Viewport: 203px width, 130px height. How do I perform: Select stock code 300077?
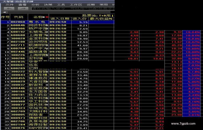point(18,105)
